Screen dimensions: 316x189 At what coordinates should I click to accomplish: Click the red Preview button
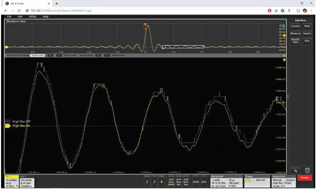[x=304, y=178]
